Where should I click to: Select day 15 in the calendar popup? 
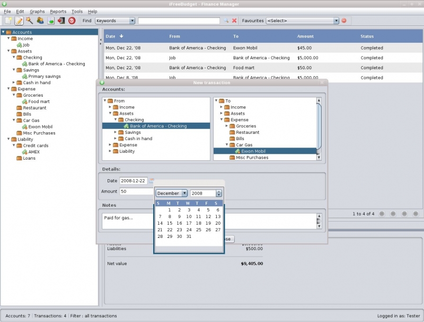(170, 223)
